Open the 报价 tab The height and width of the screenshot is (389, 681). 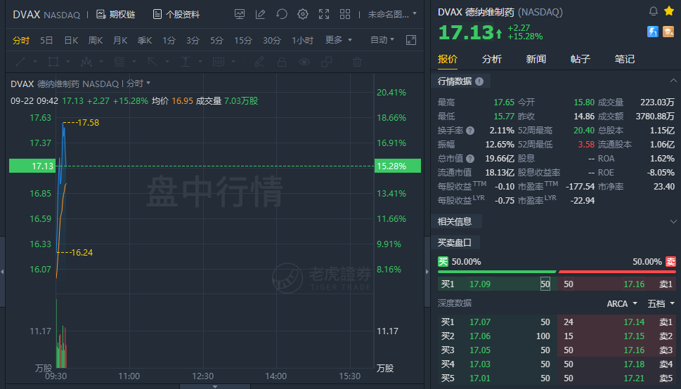pyautogui.click(x=448, y=59)
